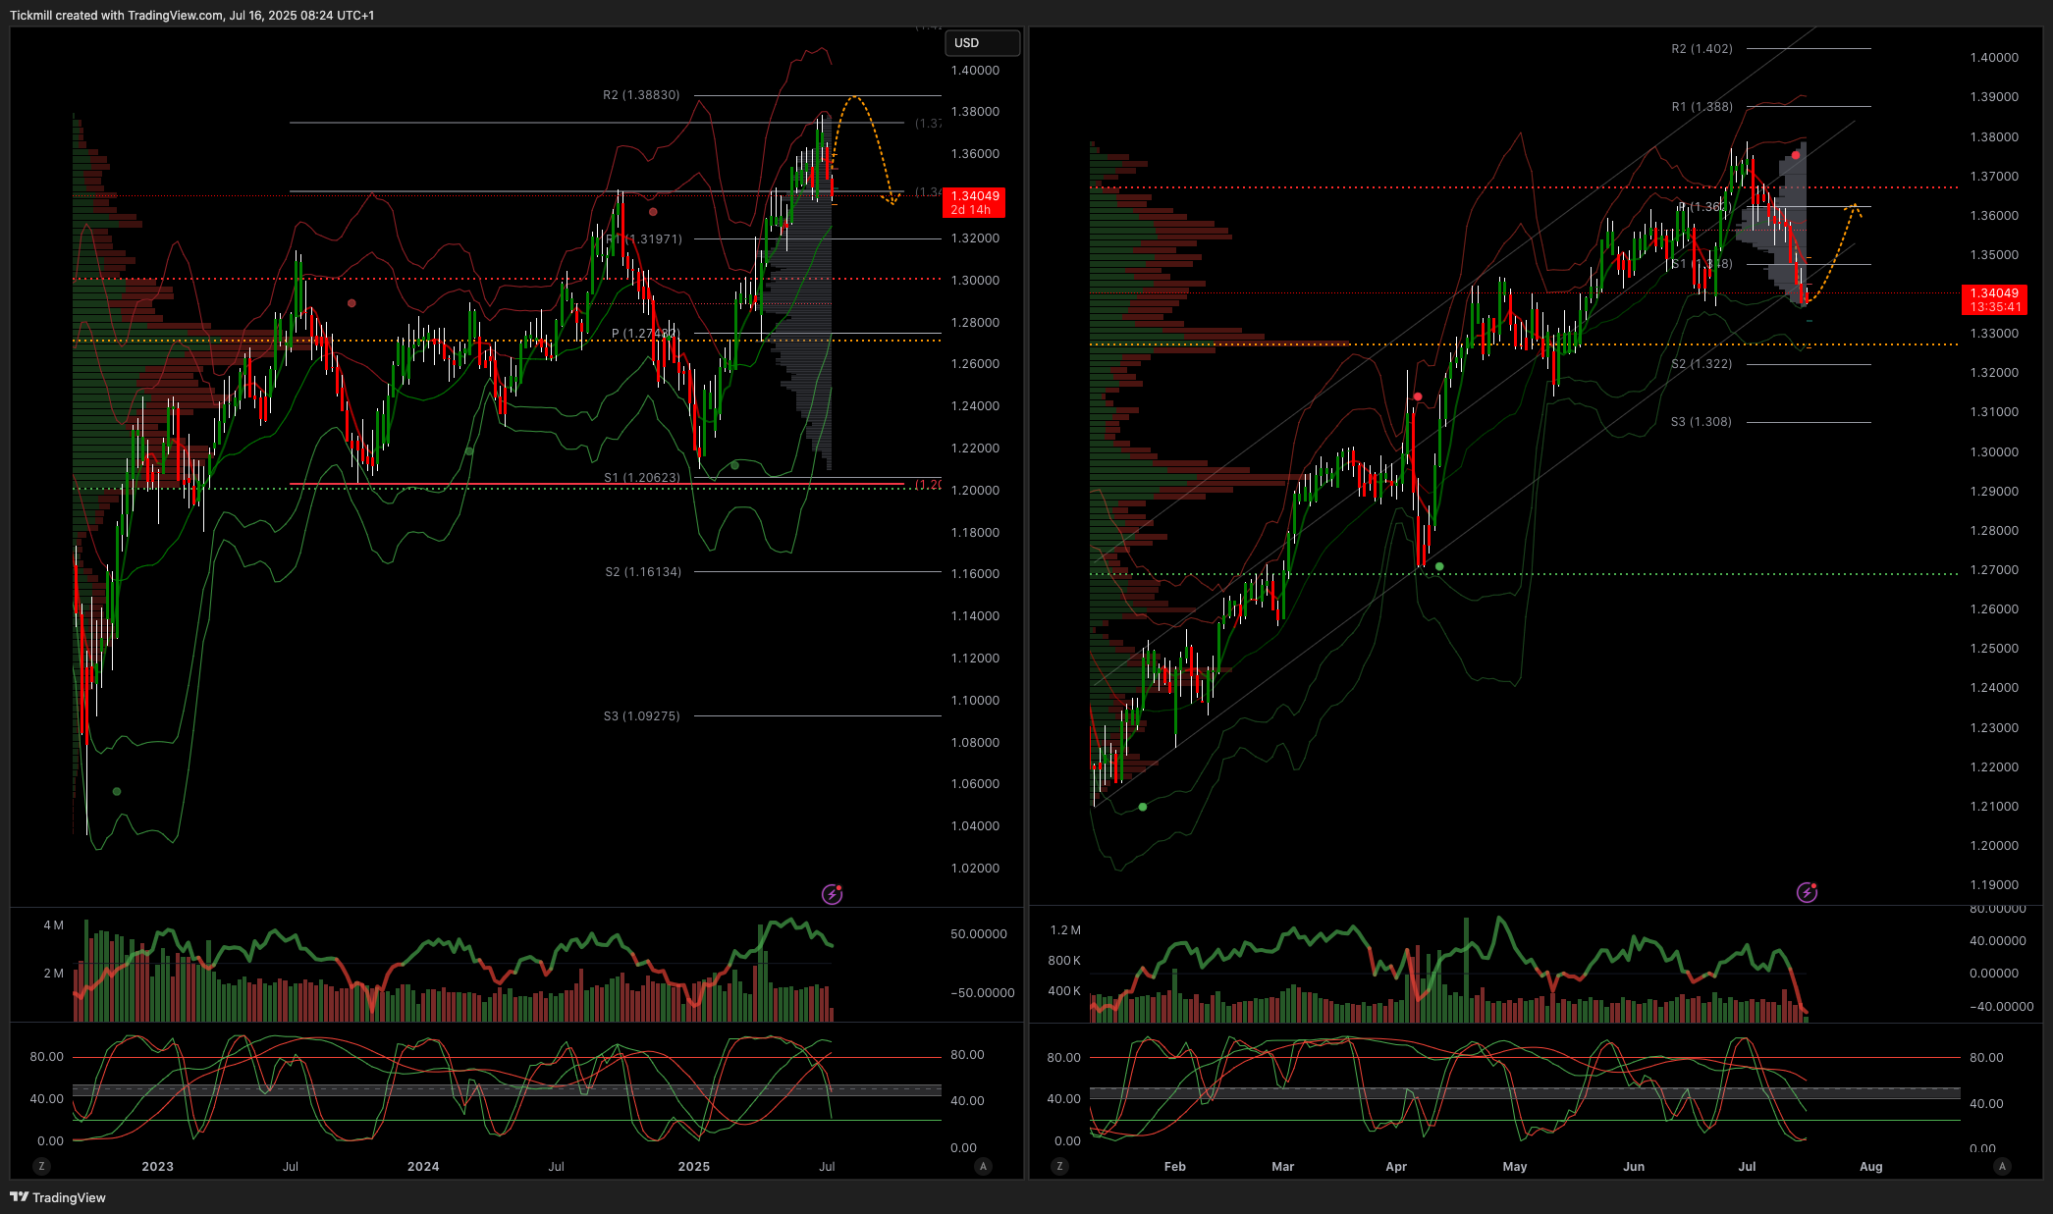Click the 1.02000 price scale value
The height and width of the screenshot is (1214, 2053).
pyautogui.click(x=975, y=869)
